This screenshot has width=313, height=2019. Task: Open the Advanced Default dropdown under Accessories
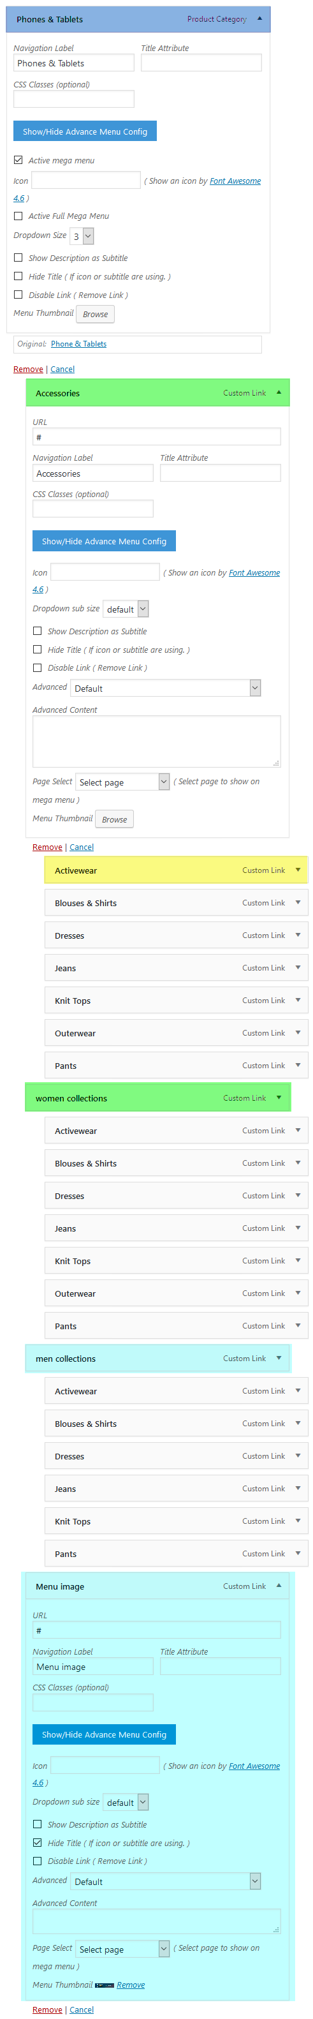[x=166, y=687]
